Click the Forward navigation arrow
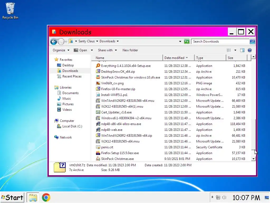Image resolution: width=270 pixels, height=203 pixels. tap(61, 41)
